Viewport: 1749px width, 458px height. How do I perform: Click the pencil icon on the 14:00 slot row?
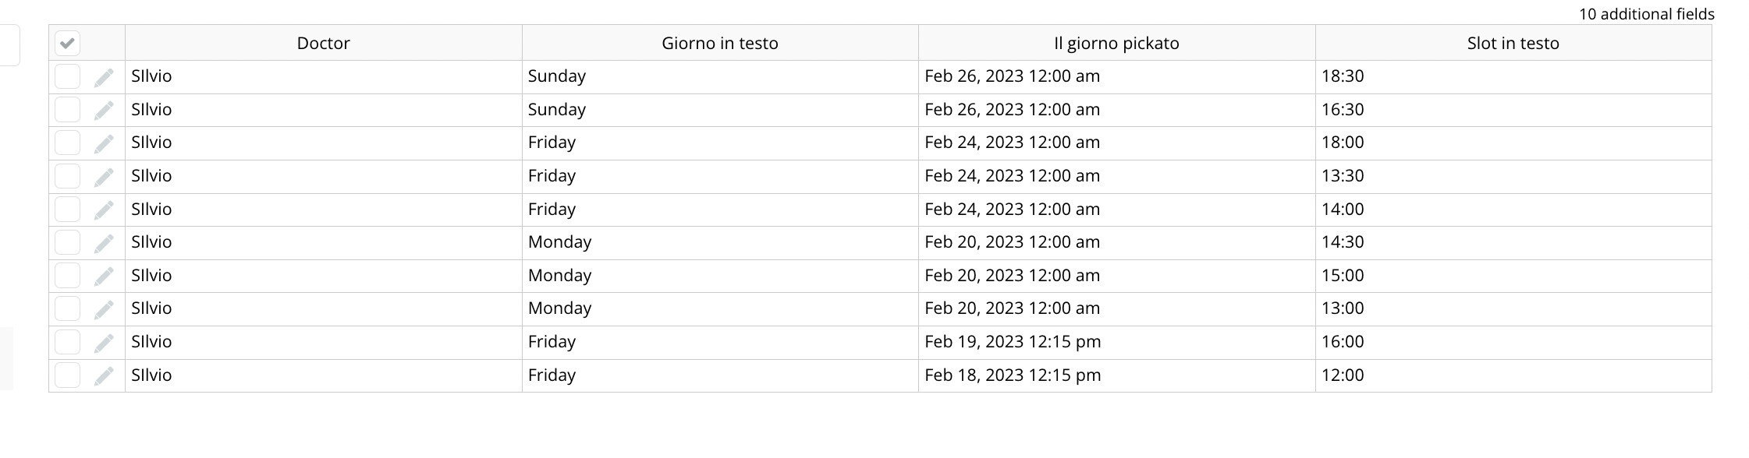pyautogui.click(x=104, y=210)
